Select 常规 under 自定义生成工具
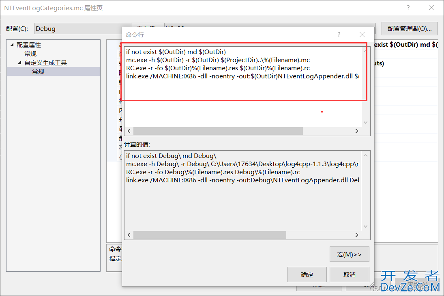This screenshot has width=444, height=296. [x=38, y=71]
